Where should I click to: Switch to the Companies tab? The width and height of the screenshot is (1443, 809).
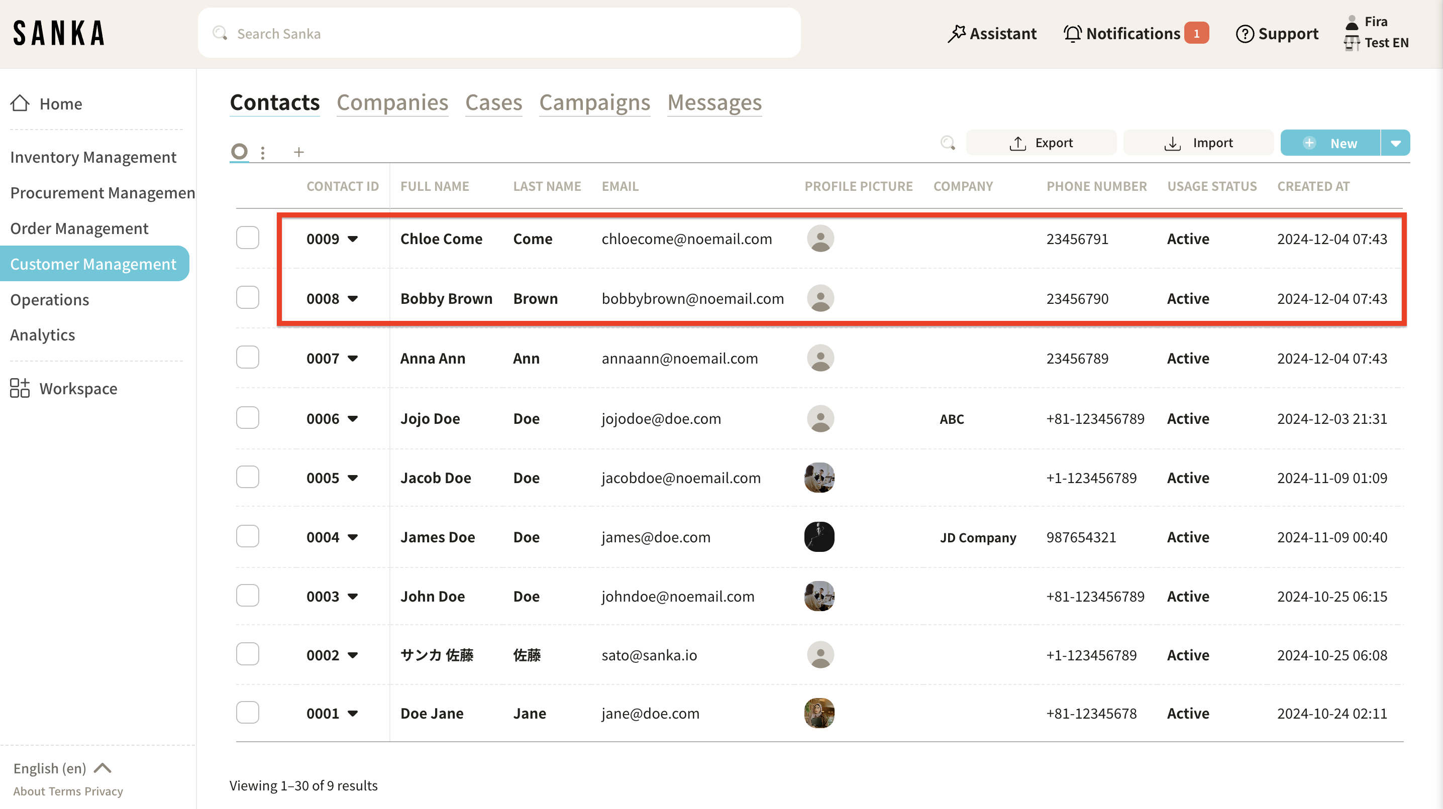(392, 102)
